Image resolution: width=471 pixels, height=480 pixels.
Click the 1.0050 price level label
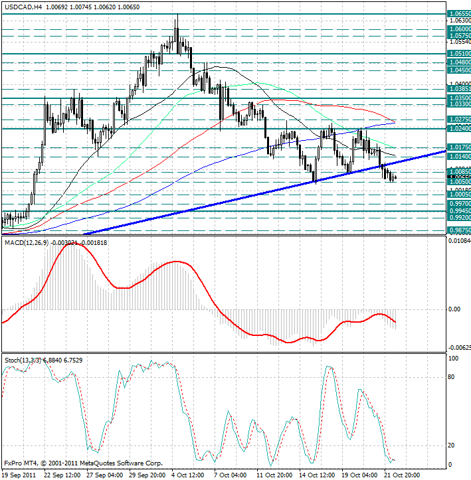click(x=459, y=182)
